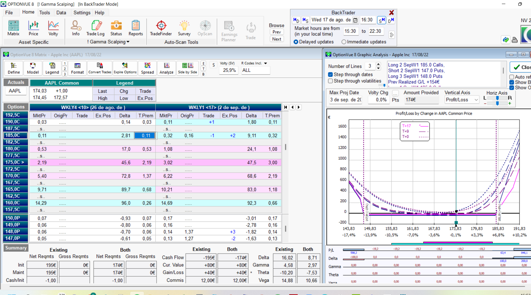Open the Trade Log icon

(x=95, y=28)
